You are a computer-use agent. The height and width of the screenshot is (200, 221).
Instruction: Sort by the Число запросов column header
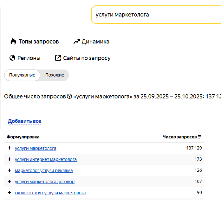(x=179, y=137)
